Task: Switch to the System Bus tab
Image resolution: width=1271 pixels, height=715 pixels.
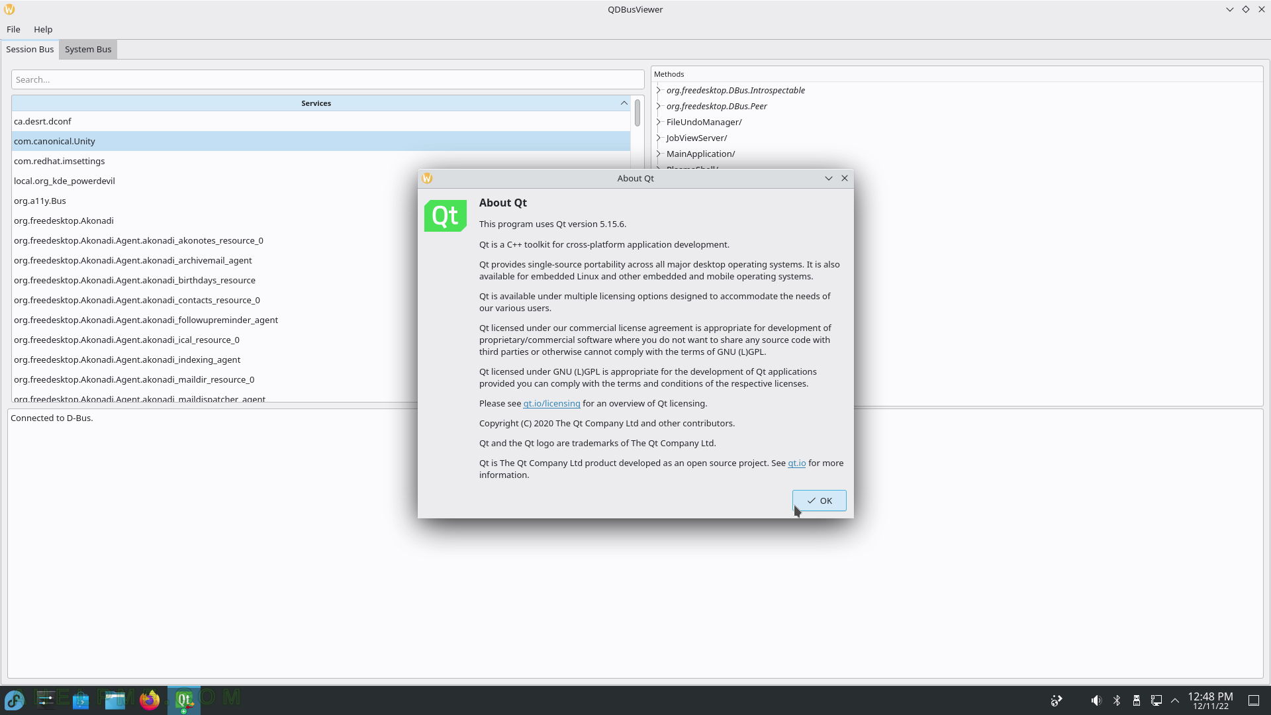Action: [x=88, y=49]
